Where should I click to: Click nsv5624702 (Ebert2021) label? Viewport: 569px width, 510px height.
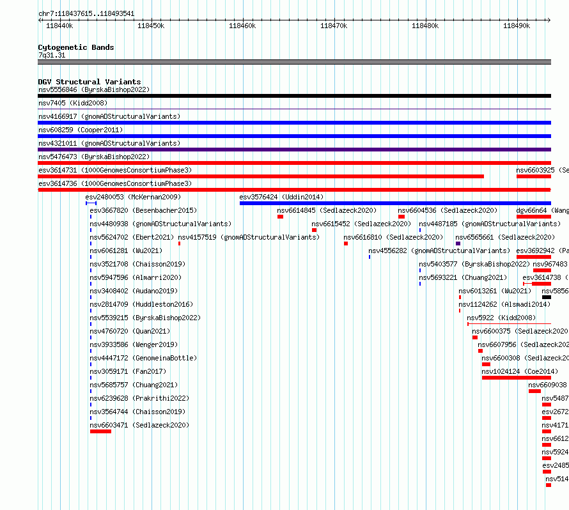(132, 237)
